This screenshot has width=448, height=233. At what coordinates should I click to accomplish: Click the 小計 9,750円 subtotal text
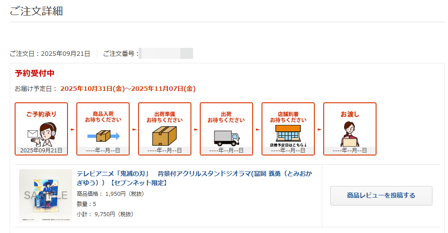105,214
